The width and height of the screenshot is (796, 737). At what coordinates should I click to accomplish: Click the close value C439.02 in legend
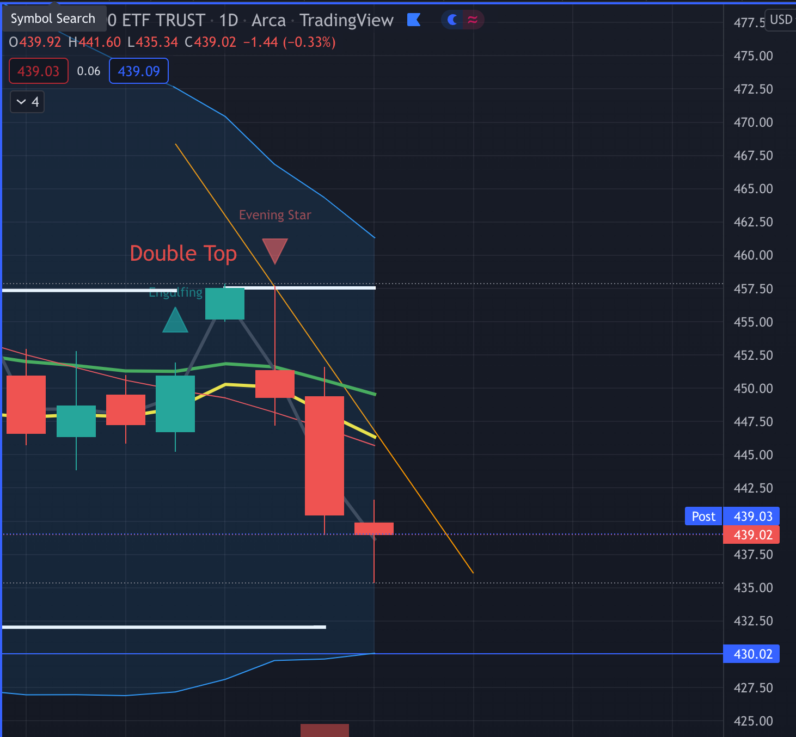click(x=210, y=42)
